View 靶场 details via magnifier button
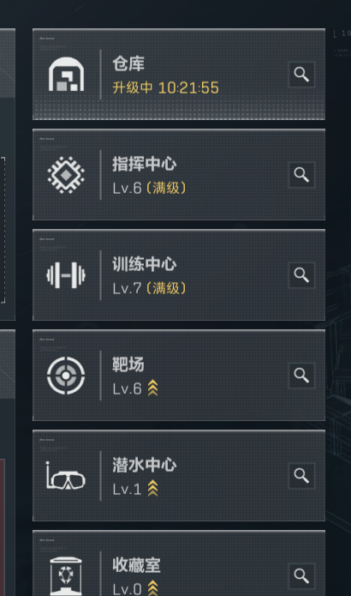This screenshot has width=351, height=596. click(x=301, y=376)
